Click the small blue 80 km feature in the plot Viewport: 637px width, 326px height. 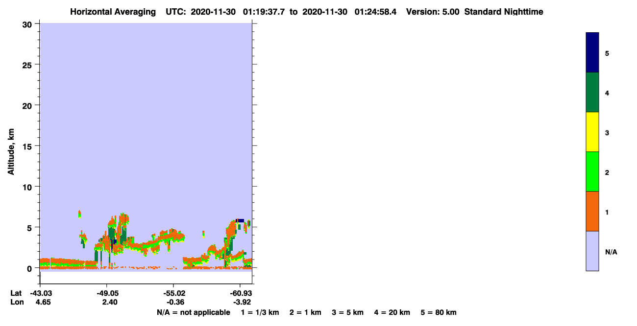coord(240,220)
